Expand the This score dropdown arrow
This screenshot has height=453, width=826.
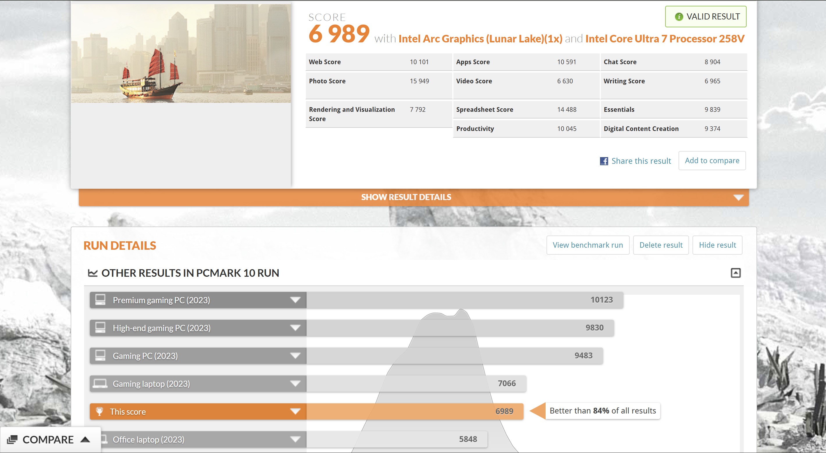pyautogui.click(x=295, y=411)
